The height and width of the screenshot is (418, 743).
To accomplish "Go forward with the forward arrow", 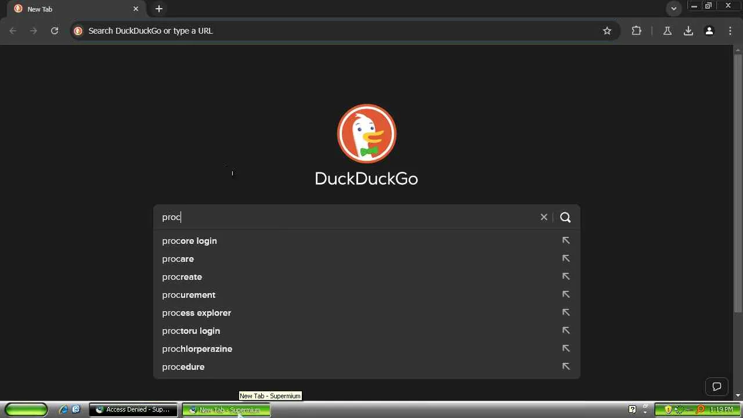I will click(34, 31).
